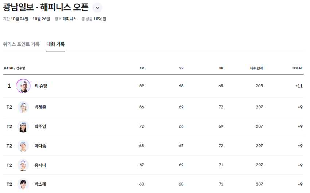Open 박주영's profile photo
The image size is (310, 193).
pos(23,126)
